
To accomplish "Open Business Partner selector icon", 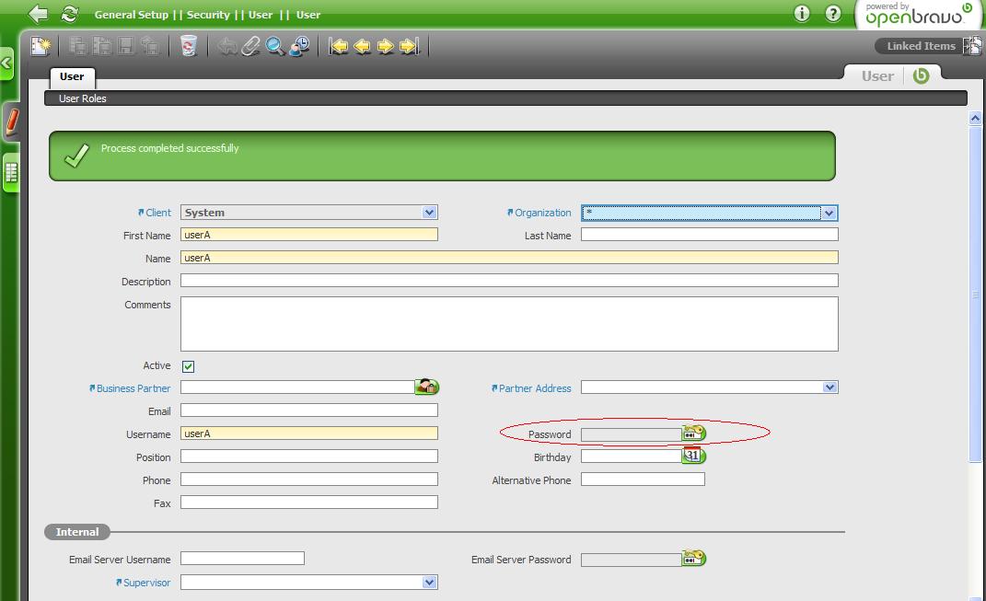I will click(426, 387).
